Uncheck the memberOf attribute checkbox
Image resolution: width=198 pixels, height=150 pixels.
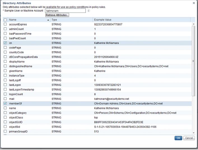click(x=5, y=103)
